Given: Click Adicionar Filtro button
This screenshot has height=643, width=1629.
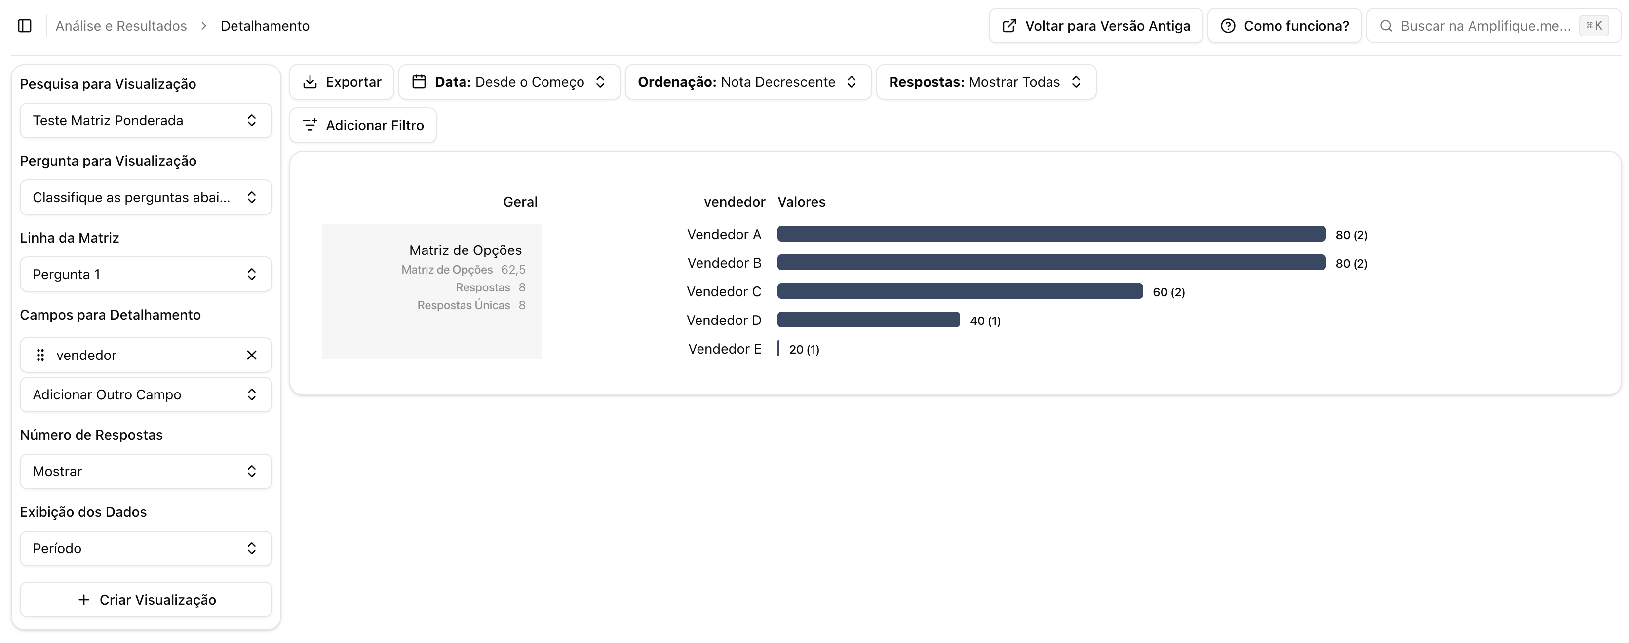Looking at the screenshot, I should click(363, 125).
